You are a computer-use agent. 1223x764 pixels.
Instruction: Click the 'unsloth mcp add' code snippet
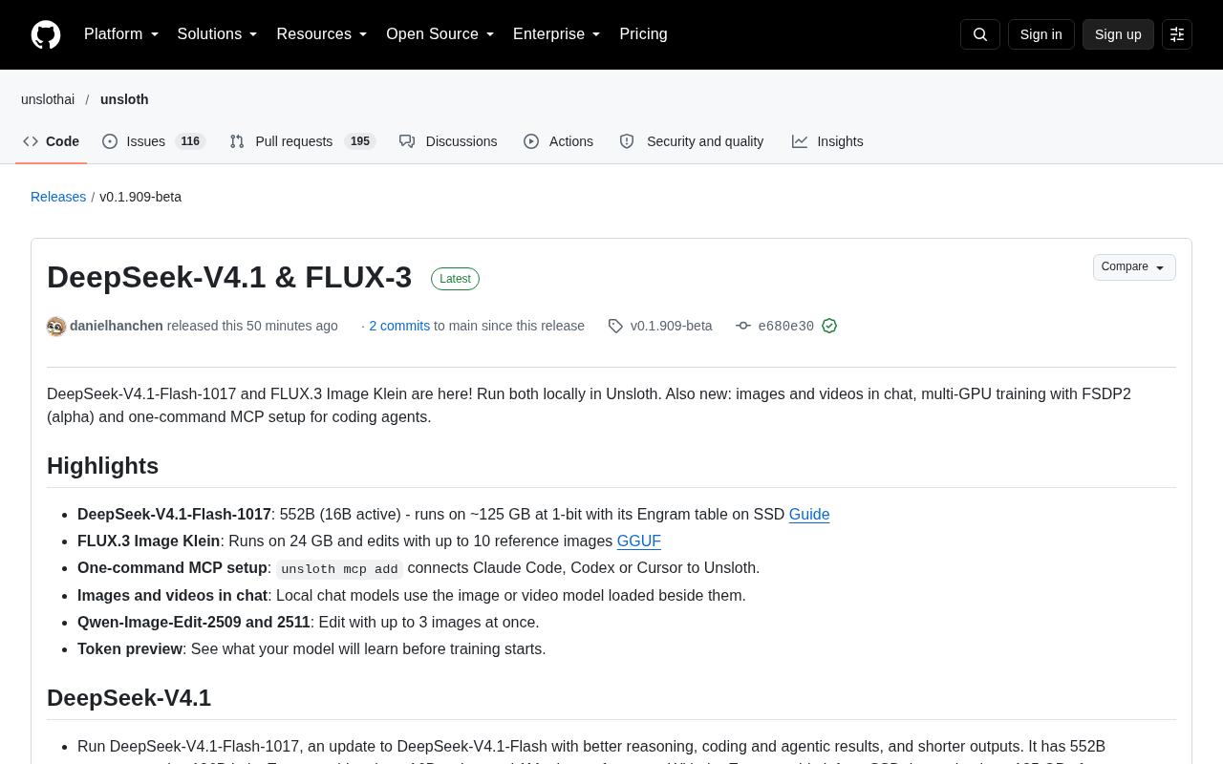pyautogui.click(x=339, y=569)
